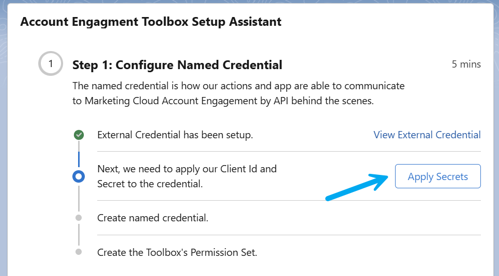Click gray dot beside Create named credential
The width and height of the screenshot is (499, 276).
click(x=79, y=218)
